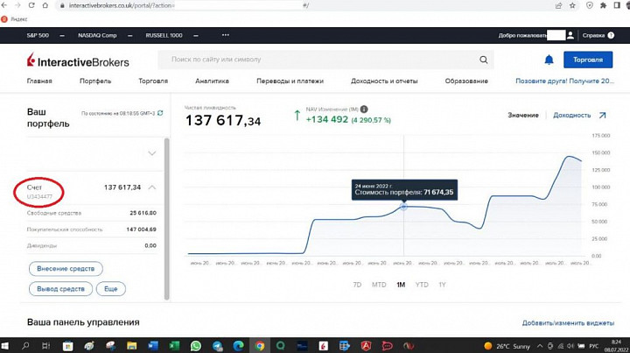Select the S&P 500 ticker
The image size is (630, 353).
coord(38,35)
